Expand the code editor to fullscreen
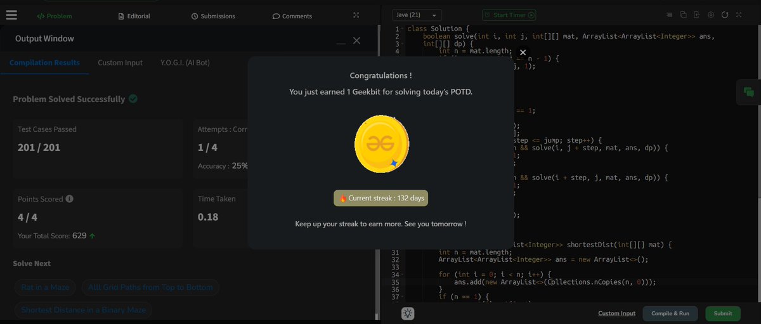 tap(739, 15)
